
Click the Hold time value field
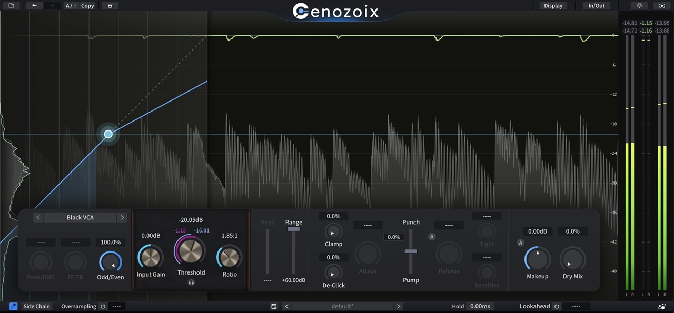pyautogui.click(x=480, y=306)
